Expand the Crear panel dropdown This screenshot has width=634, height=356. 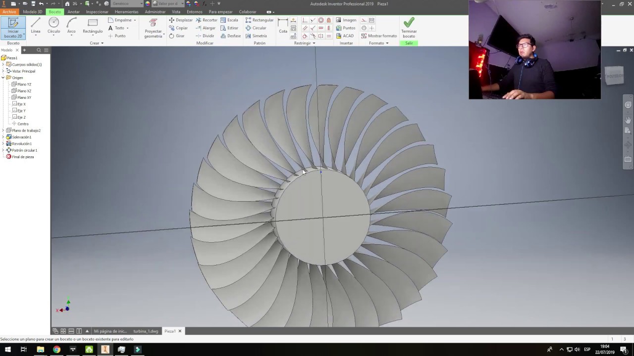(x=97, y=43)
